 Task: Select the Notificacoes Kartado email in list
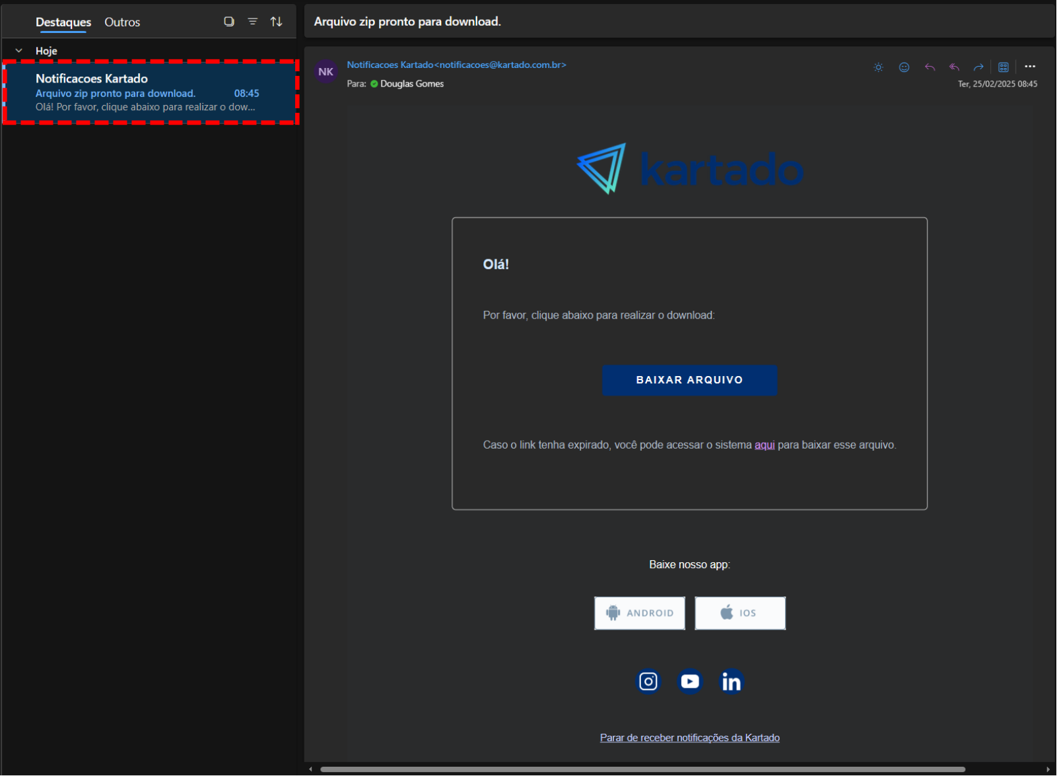tap(151, 92)
